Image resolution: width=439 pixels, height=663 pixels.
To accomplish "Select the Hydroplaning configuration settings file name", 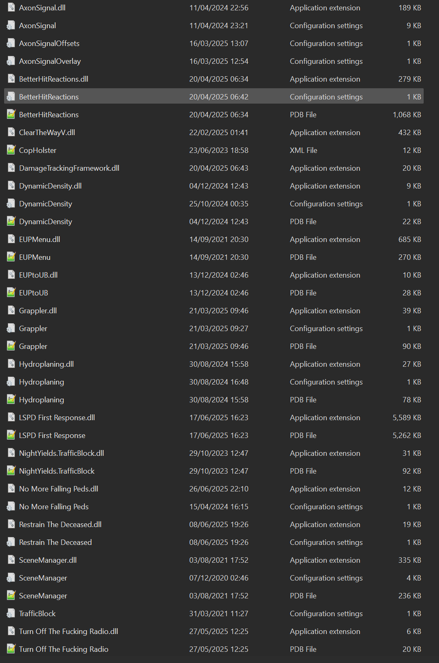I will click(41, 382).
